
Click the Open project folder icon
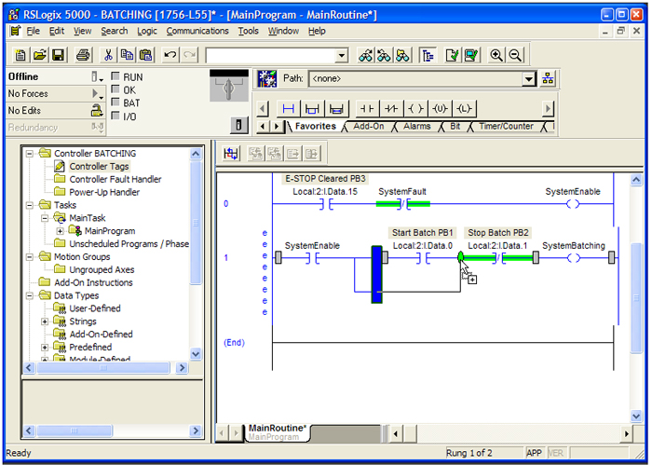tap(39, 55)
